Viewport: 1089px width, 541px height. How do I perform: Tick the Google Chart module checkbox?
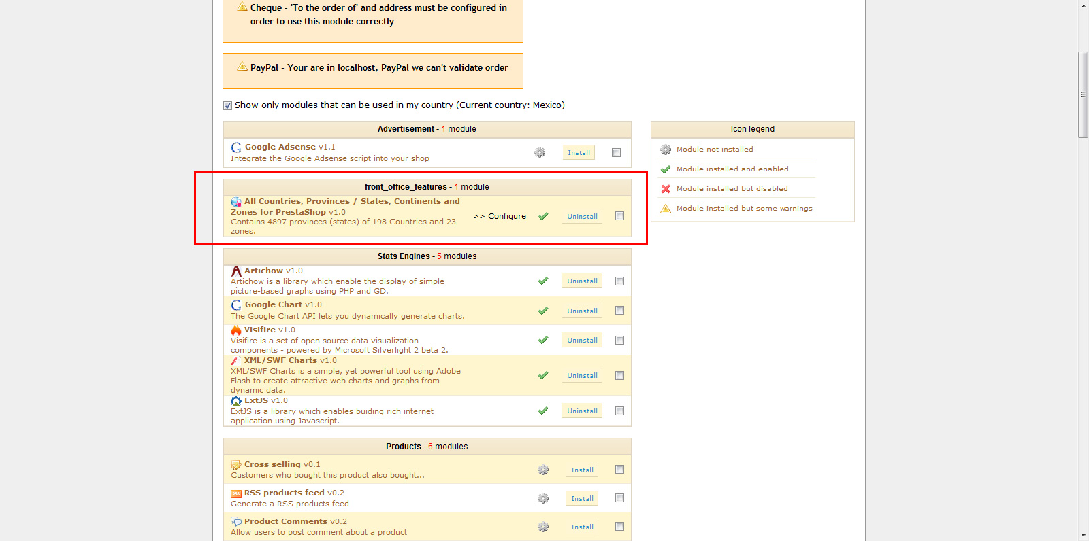pos(619,310)
